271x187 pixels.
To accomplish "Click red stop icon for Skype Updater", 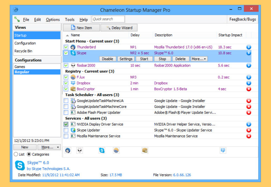I will click(249, 130).
